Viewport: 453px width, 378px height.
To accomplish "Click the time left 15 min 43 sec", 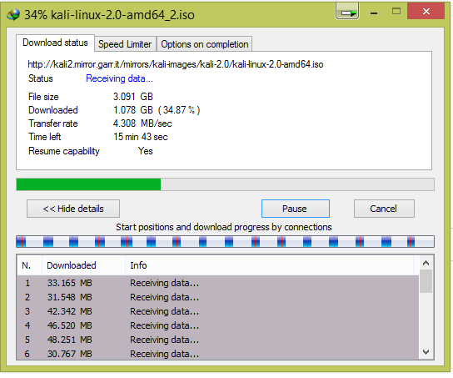I will [x=141, y=137].
